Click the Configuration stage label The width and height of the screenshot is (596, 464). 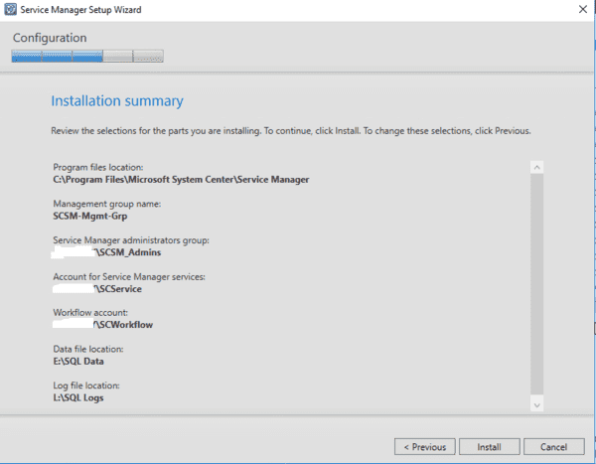(x=50, y=38)
